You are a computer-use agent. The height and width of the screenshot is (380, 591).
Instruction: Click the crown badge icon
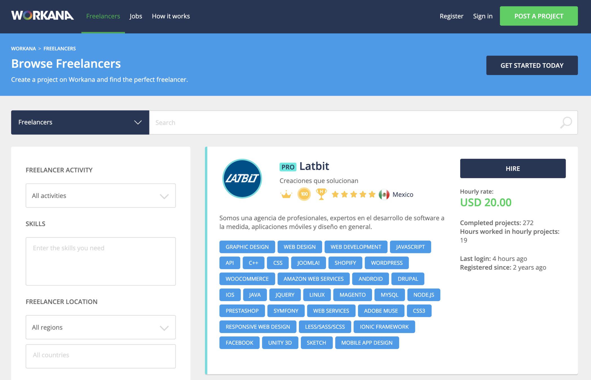(x=286, y=195)
